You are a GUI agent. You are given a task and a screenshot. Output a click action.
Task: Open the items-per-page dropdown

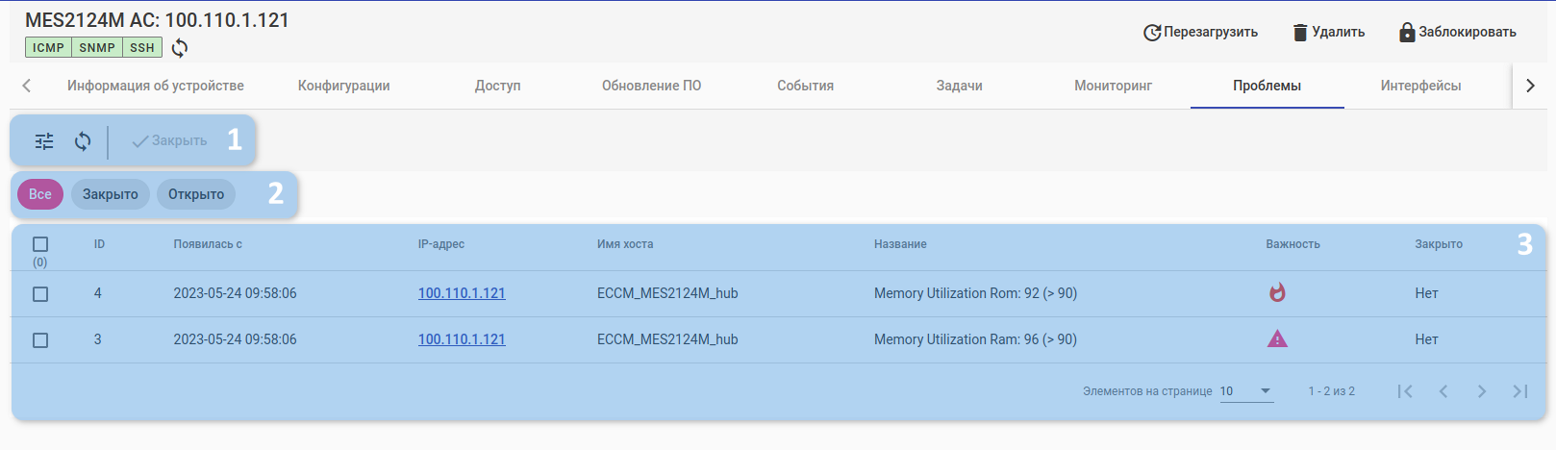[1246, 391]
